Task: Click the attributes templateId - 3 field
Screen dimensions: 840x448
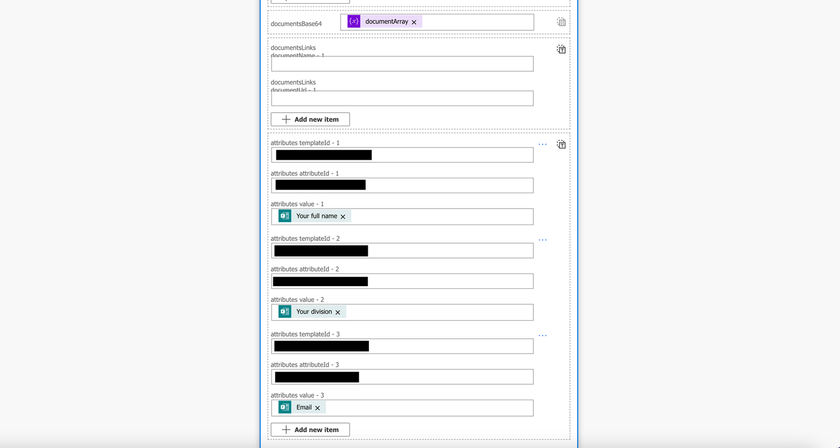Action: (x=402, y=346)
